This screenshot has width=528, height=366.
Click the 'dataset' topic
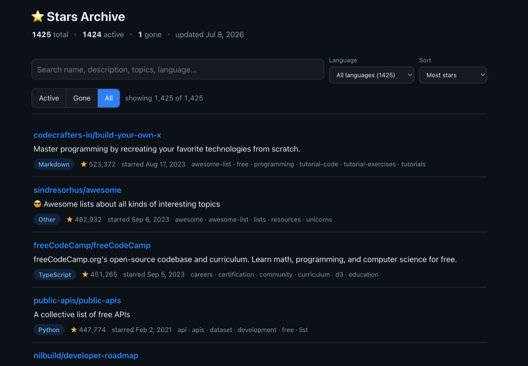(221, 329)
